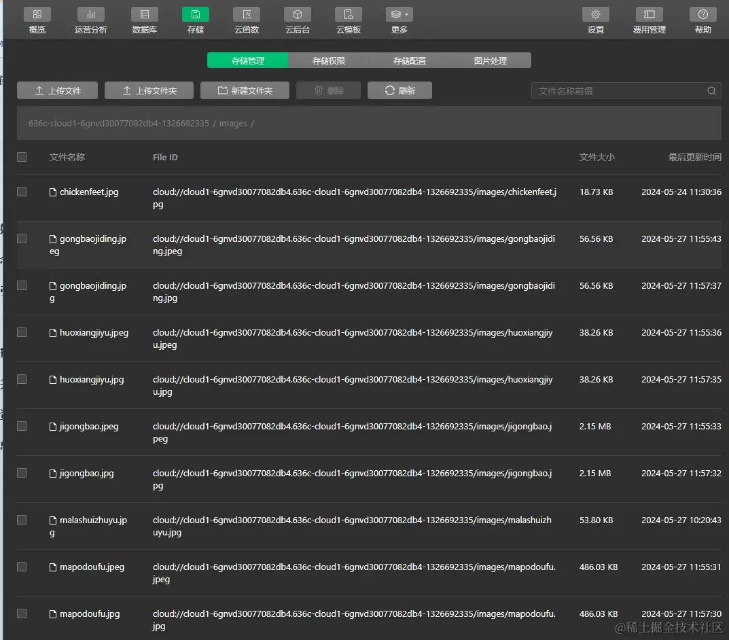This screenshot has height=640, width=729.
Task: Click file icon beside jigongbao.jpeg
Action: pos(53,427)
